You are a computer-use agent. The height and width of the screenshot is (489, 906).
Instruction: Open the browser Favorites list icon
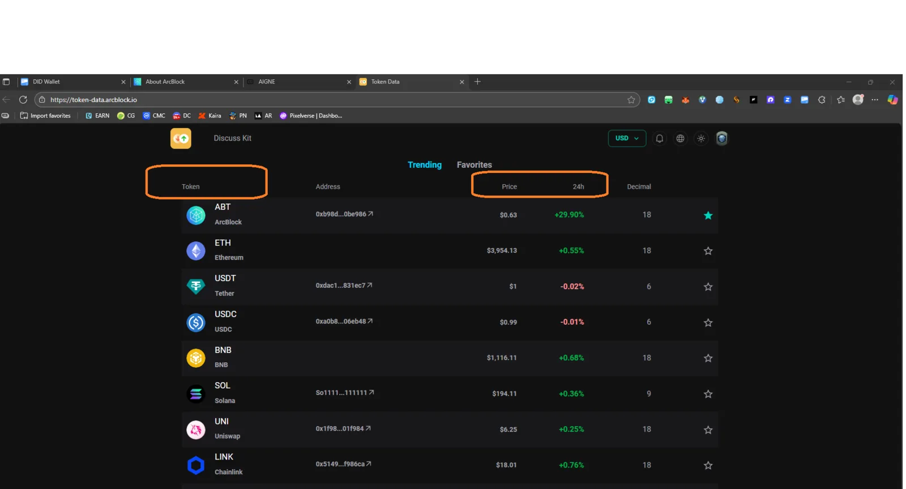841,100
